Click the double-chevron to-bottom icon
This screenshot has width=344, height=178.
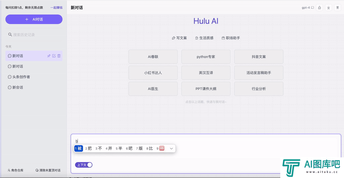(x=337, y=7)
